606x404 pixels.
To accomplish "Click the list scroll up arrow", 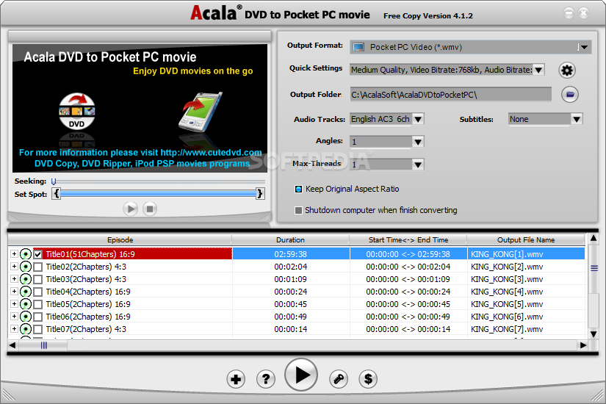I will (594, 239).
